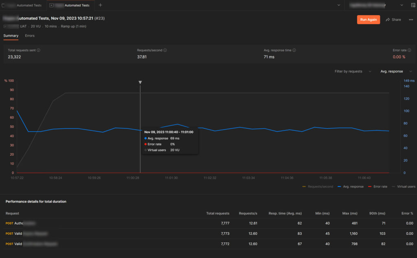The width and height of the screenshot is (417, 258).
Task: Click info icon beside Requests/second
Action: pos(165,50)
